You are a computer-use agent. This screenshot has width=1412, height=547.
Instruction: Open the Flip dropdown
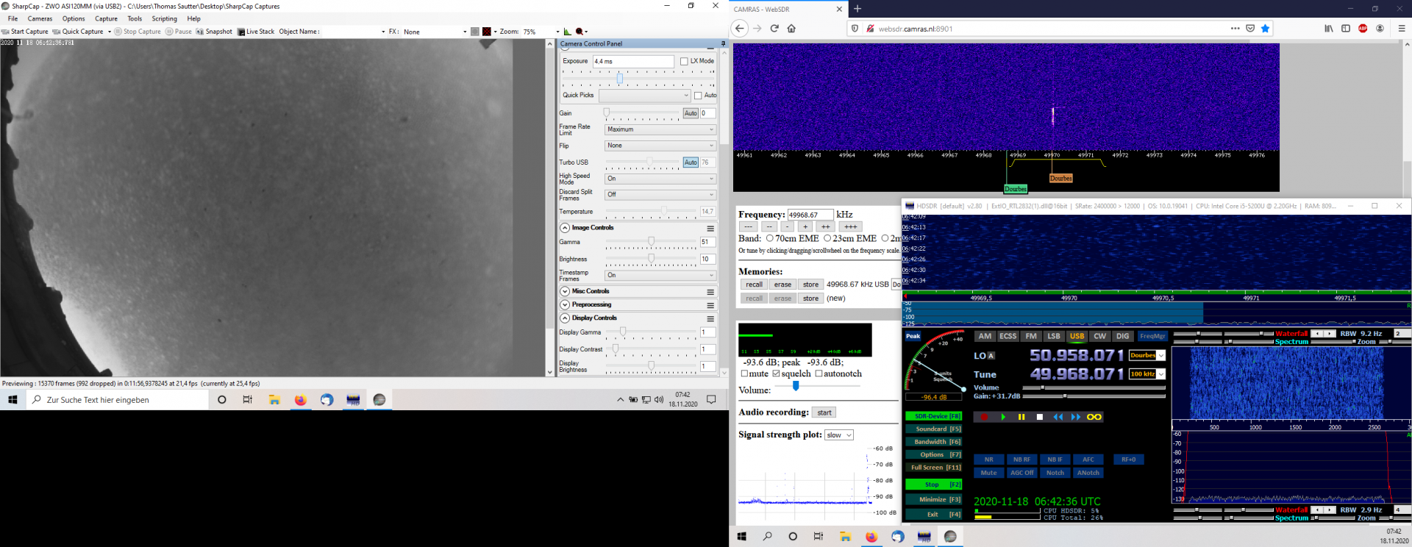660,146
